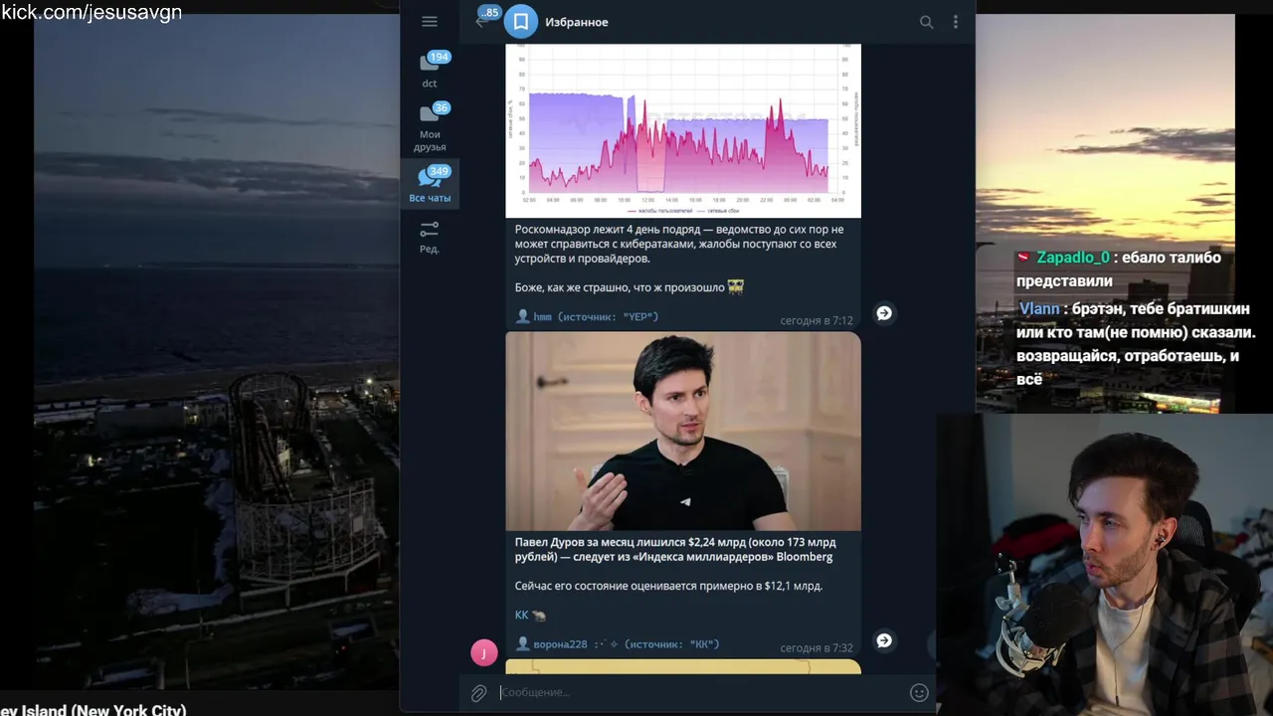Screen dimensions: 1273x716
Task: Select the Мои друзья chat folder
Action: (430, 127)
